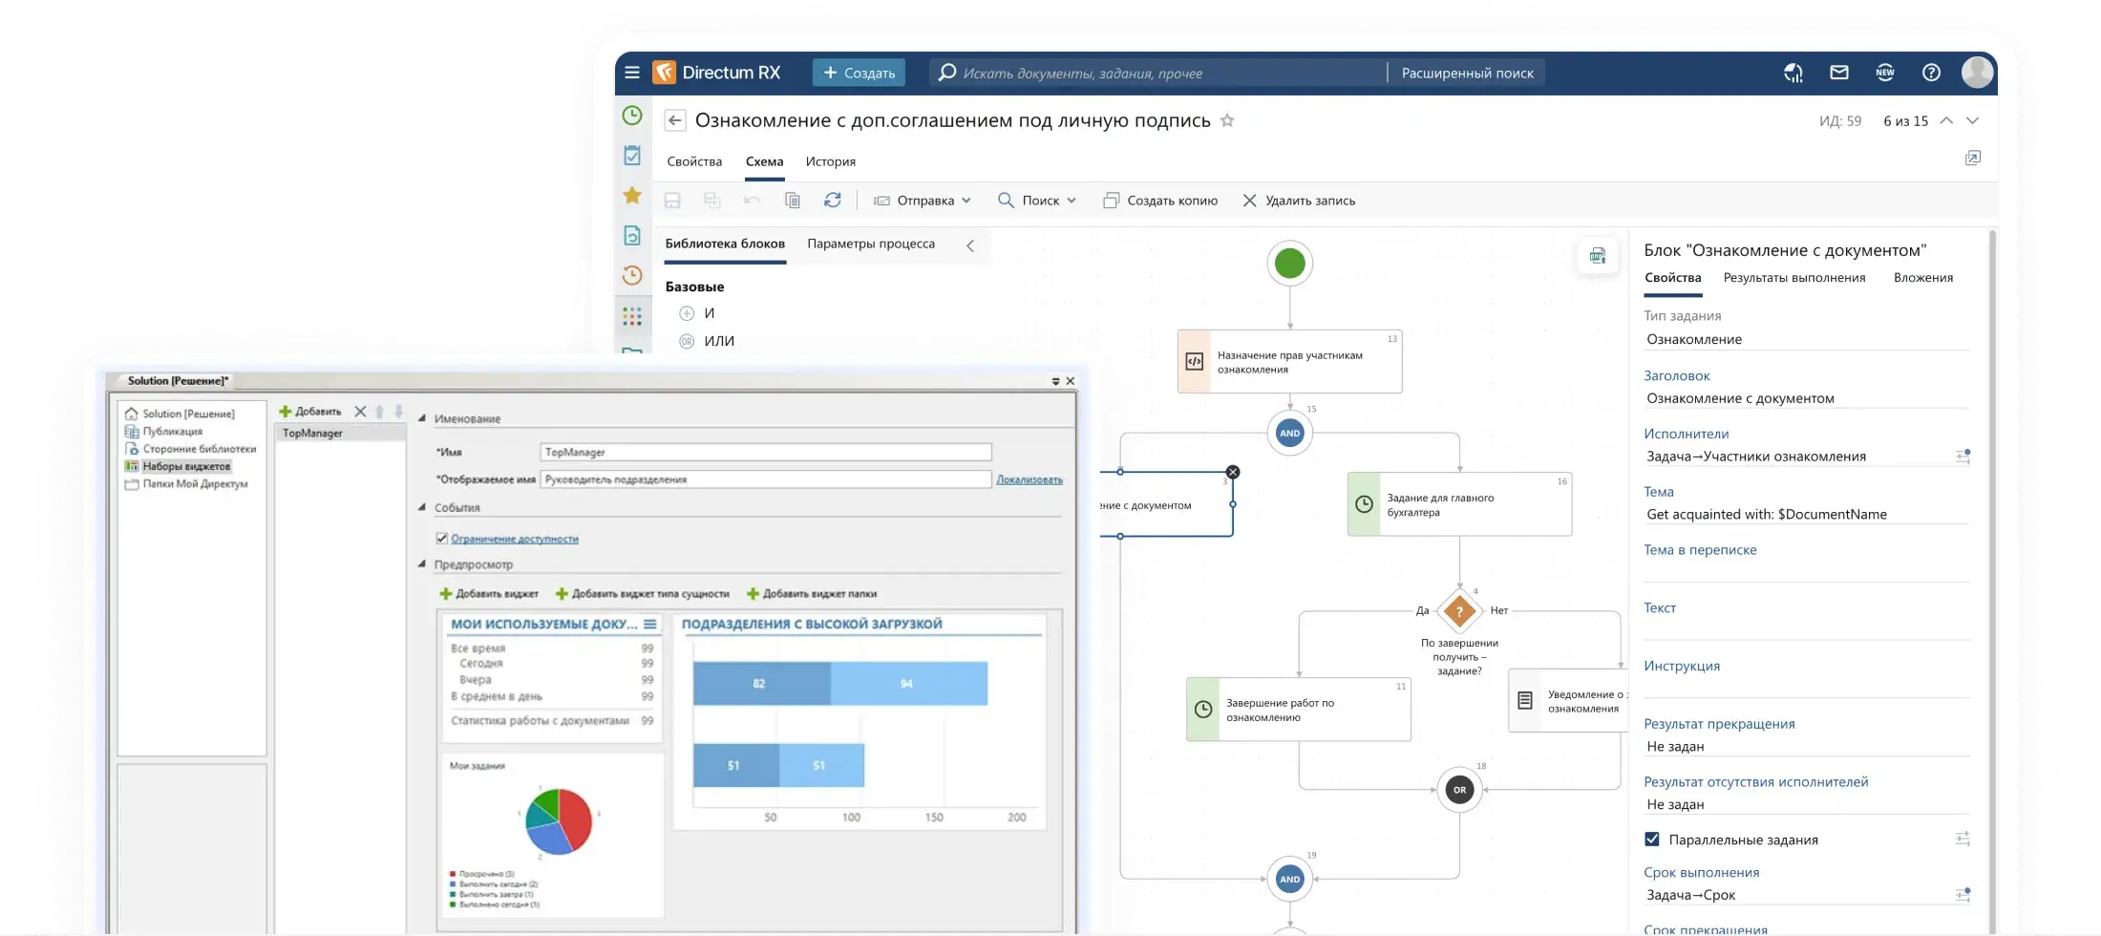Screen dimensions: 2101x936
Task: Open the Отправка dropdown
Action: [x=923, y=201]
